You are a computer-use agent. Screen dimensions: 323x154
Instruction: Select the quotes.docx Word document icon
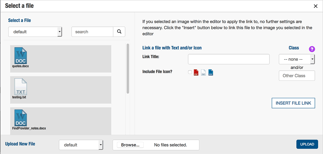point(20,55)
